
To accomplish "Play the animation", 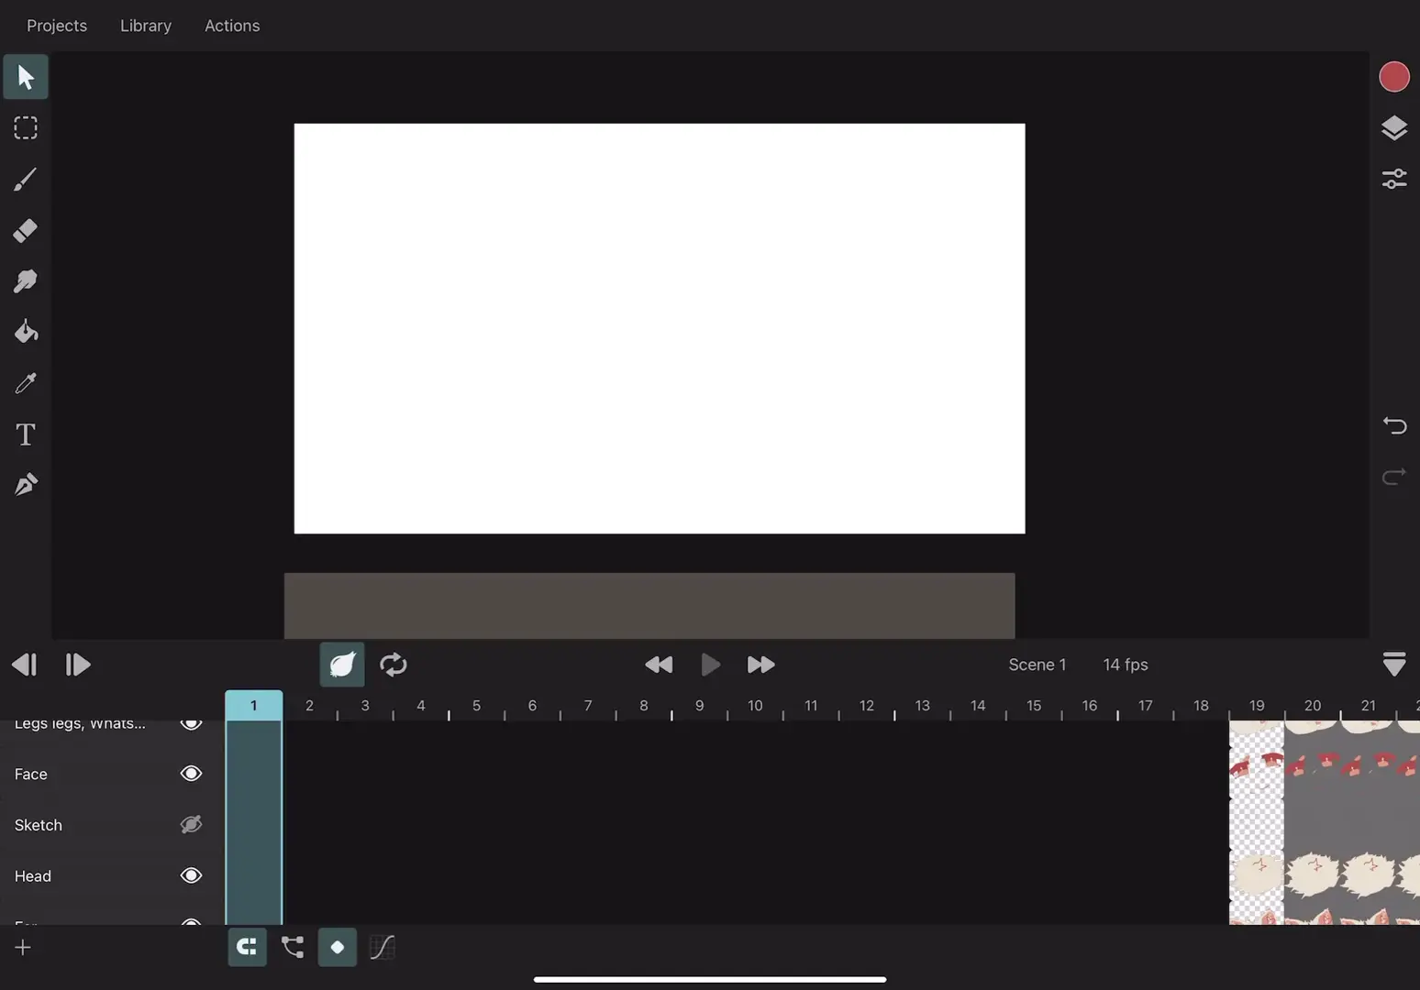I will tap(710, 664).
